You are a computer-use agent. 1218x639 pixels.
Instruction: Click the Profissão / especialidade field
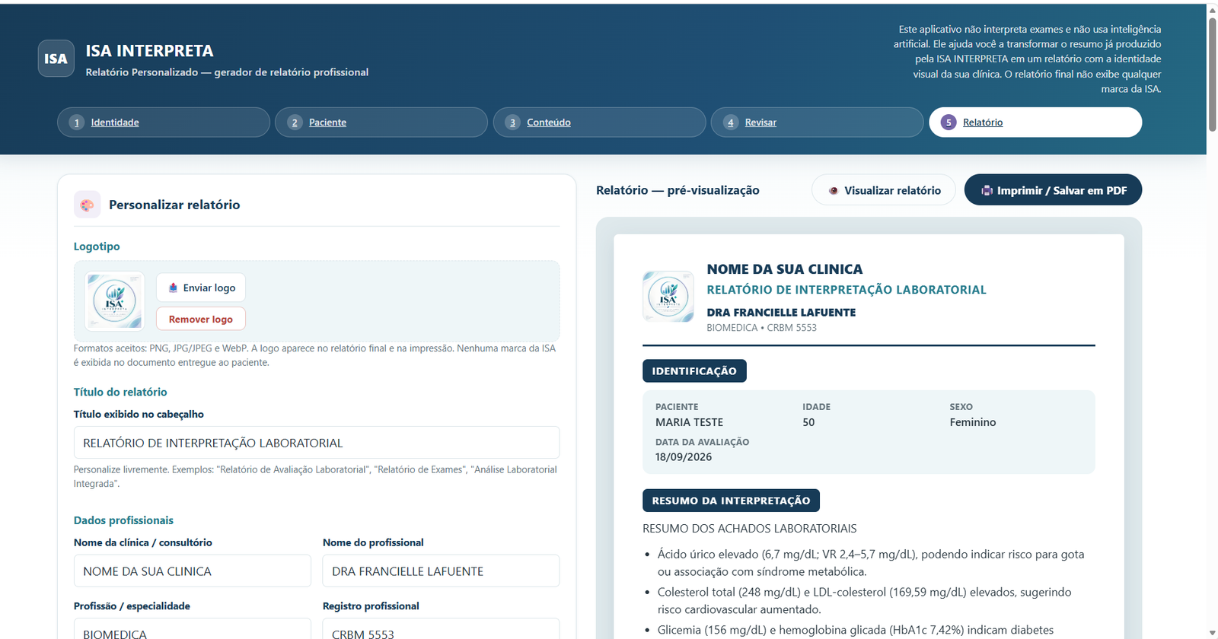(x=193, y=630)
